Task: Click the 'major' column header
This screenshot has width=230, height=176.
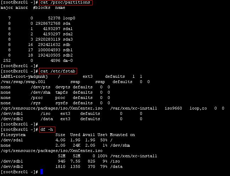Action: 7,7
